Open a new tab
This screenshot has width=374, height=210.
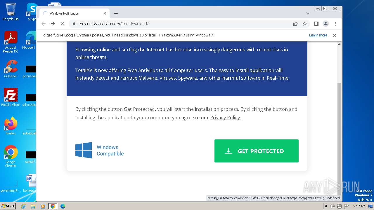[x=116, y=13]
